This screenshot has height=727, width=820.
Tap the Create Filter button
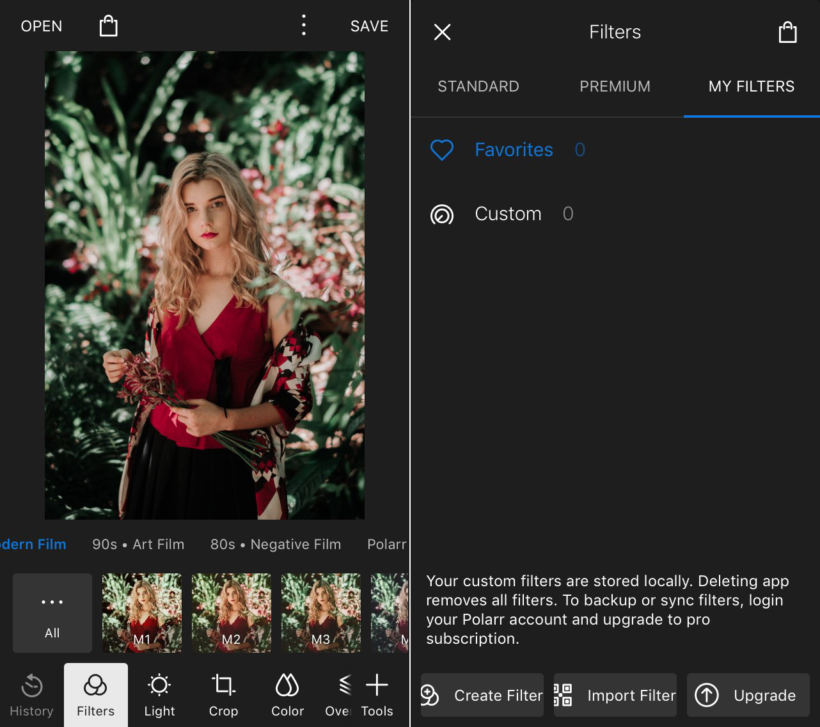click(482, 695)
